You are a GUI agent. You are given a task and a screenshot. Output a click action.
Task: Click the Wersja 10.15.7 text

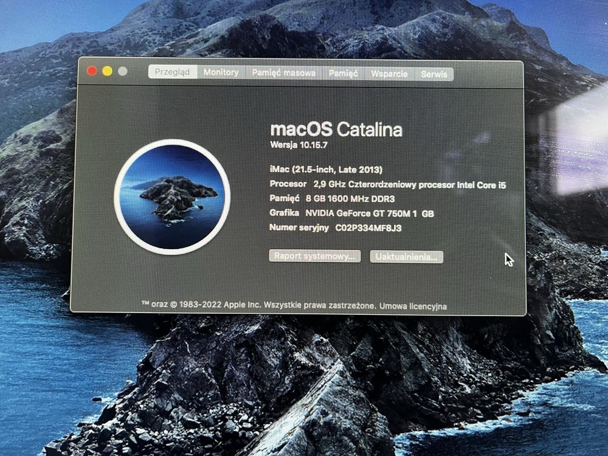299,145
